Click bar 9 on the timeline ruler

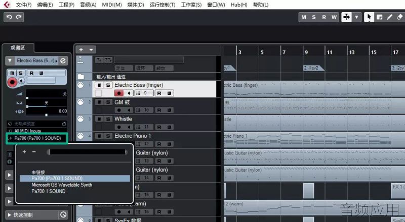[306, 52]
